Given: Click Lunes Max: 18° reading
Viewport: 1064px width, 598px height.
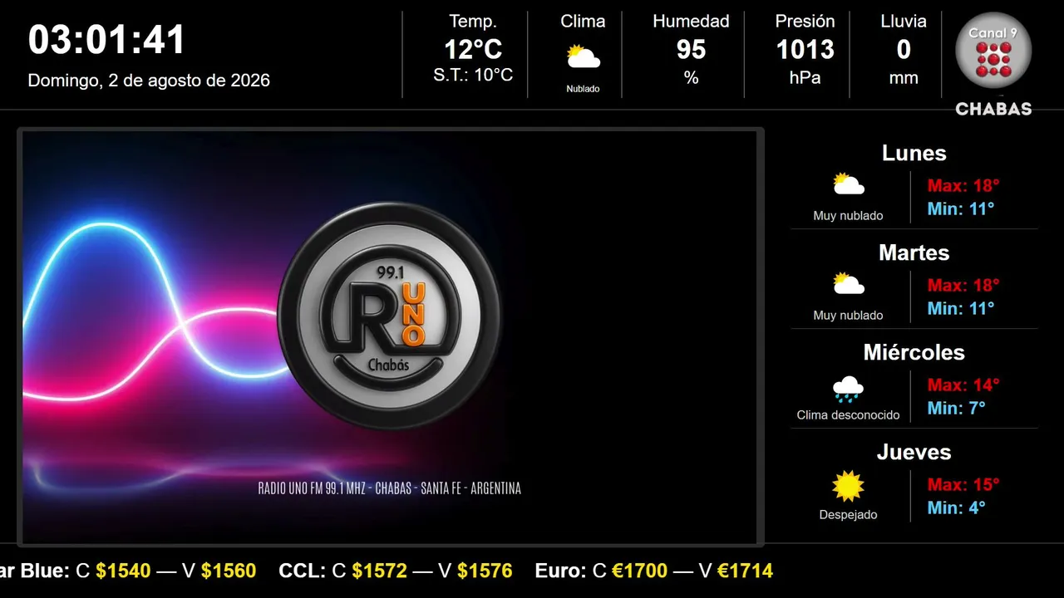Looking at the screenshot, I should point(963,185).
